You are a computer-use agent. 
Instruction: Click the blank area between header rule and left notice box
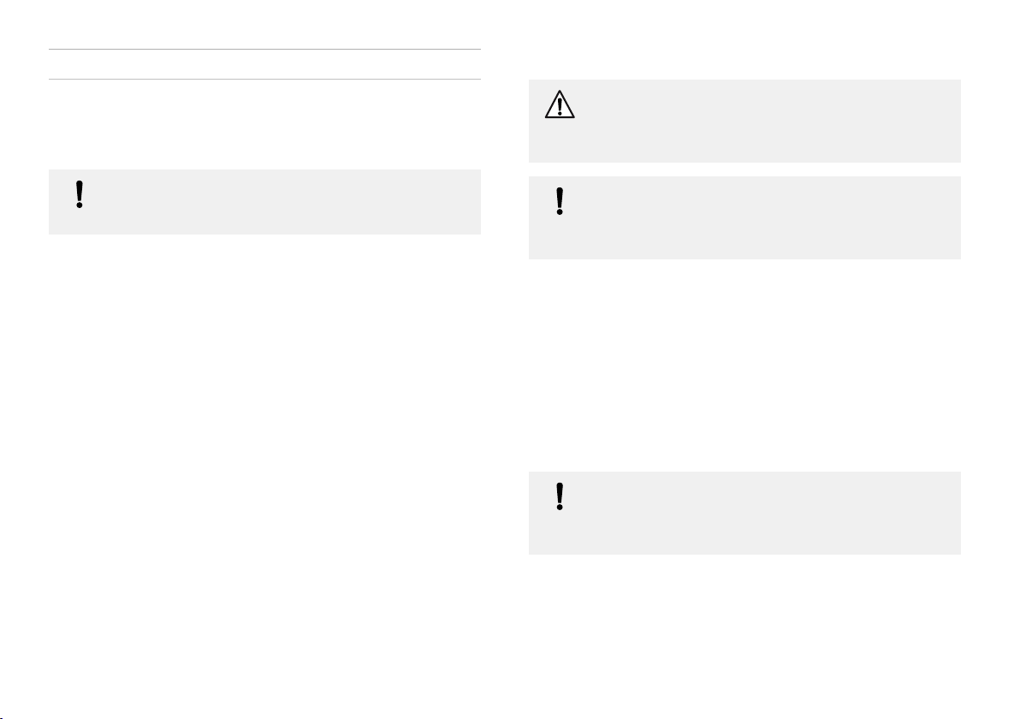point(264,124)
